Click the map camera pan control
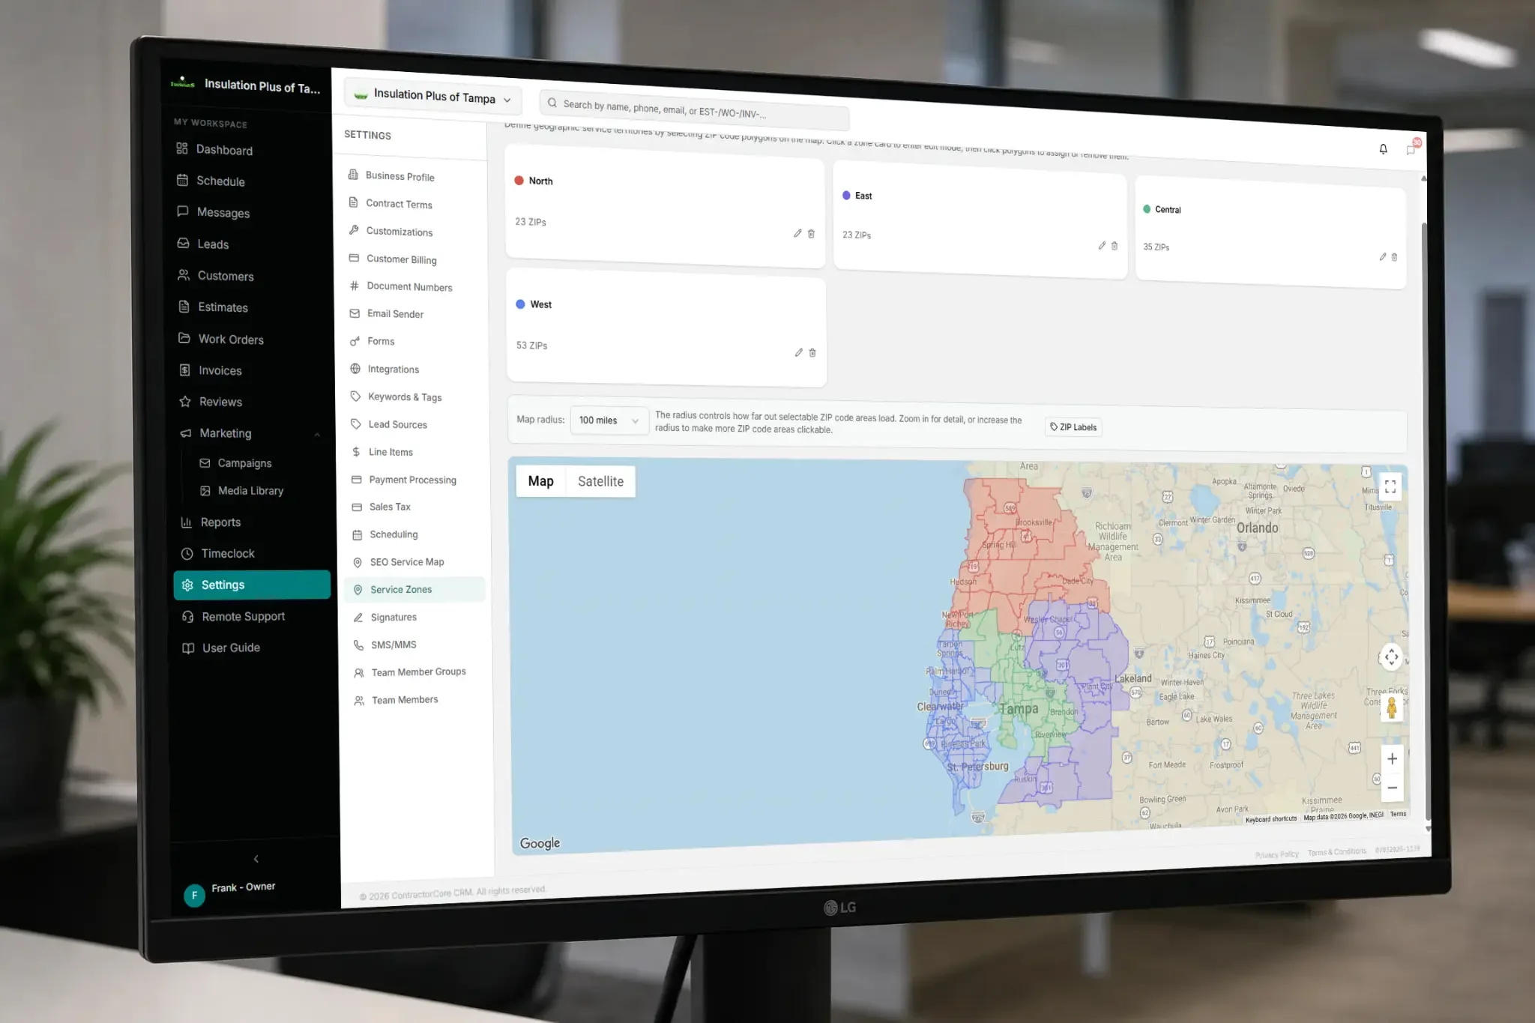The width and height of the screenshot is (1535, 1023). click(1391, 657)
